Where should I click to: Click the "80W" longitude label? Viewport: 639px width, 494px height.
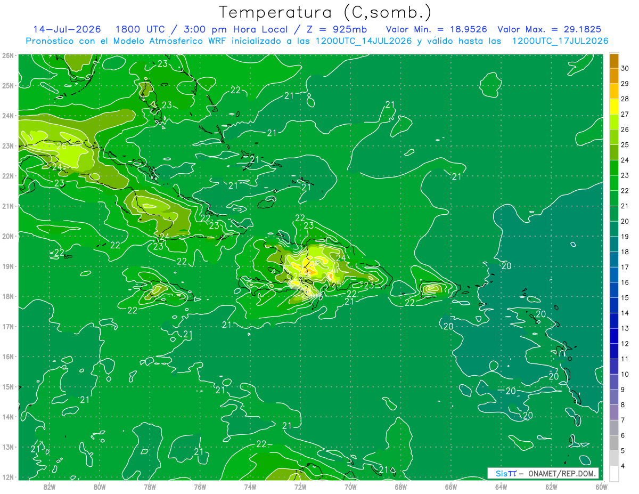coord(99,487)
